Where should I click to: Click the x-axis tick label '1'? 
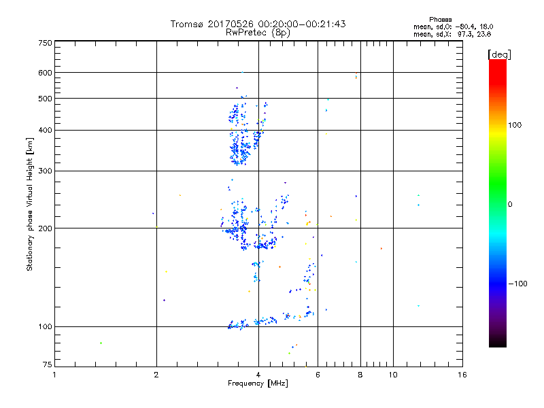[54, 375]
